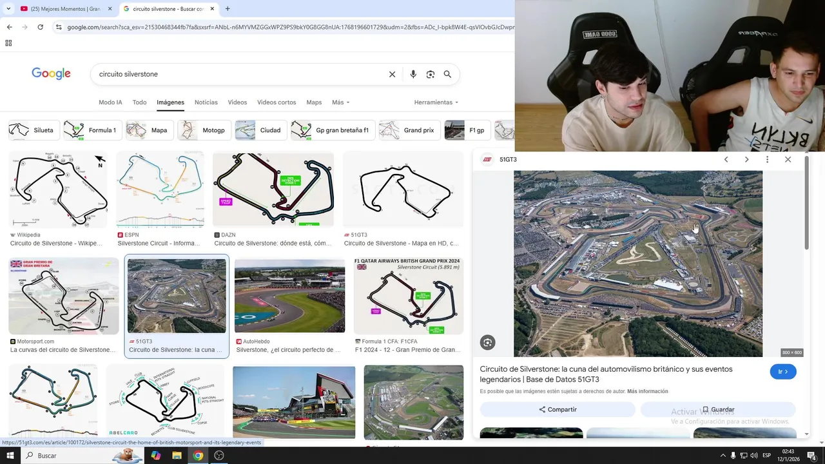Viewport: 825px width, 464px height.
Task: Click the Guardar button
Action: [718, 410]
